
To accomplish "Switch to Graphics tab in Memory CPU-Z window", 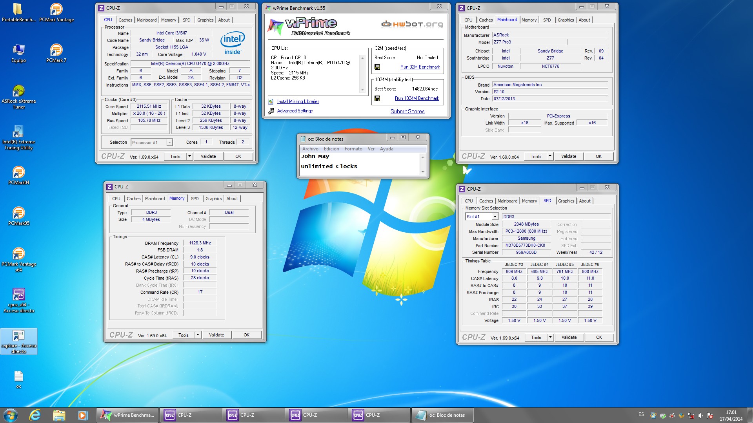I will coord(213,199).
